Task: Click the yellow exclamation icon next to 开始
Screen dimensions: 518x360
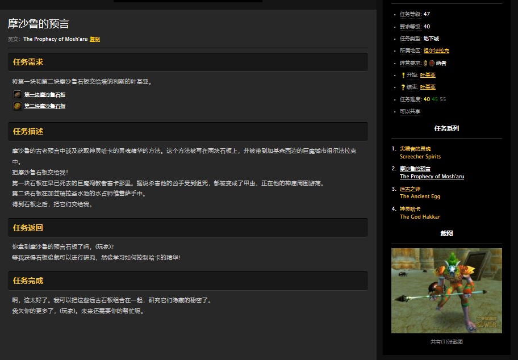Action: point(403,75)
